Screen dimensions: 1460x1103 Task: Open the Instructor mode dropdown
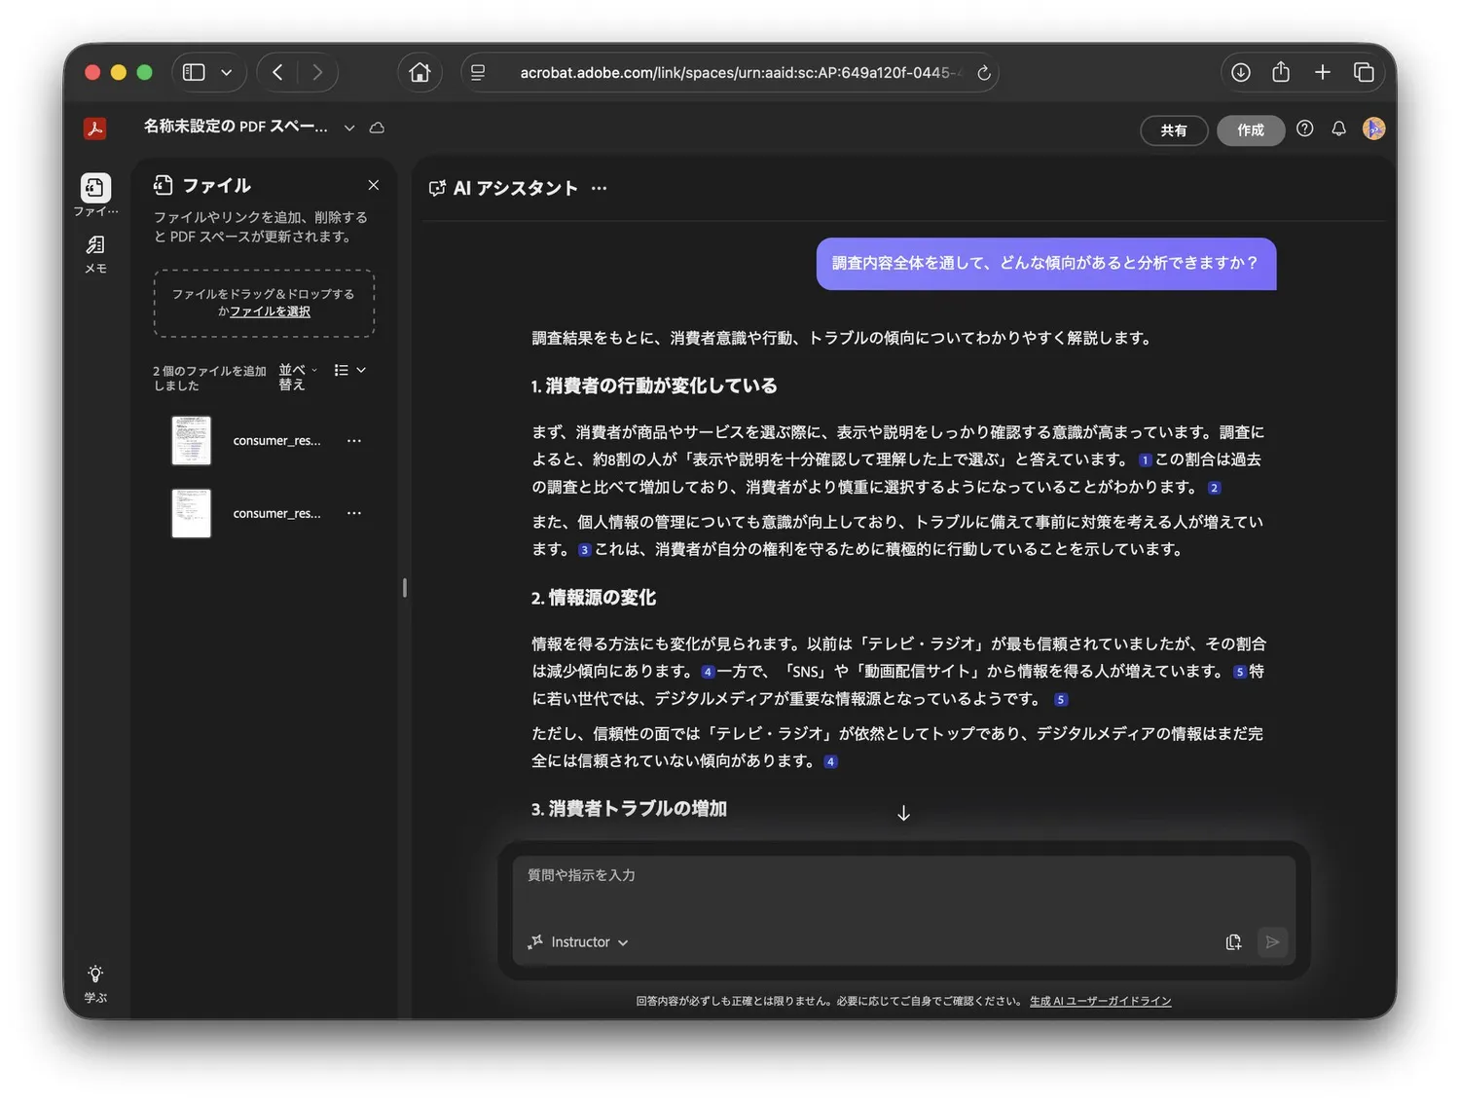(579, 941)
